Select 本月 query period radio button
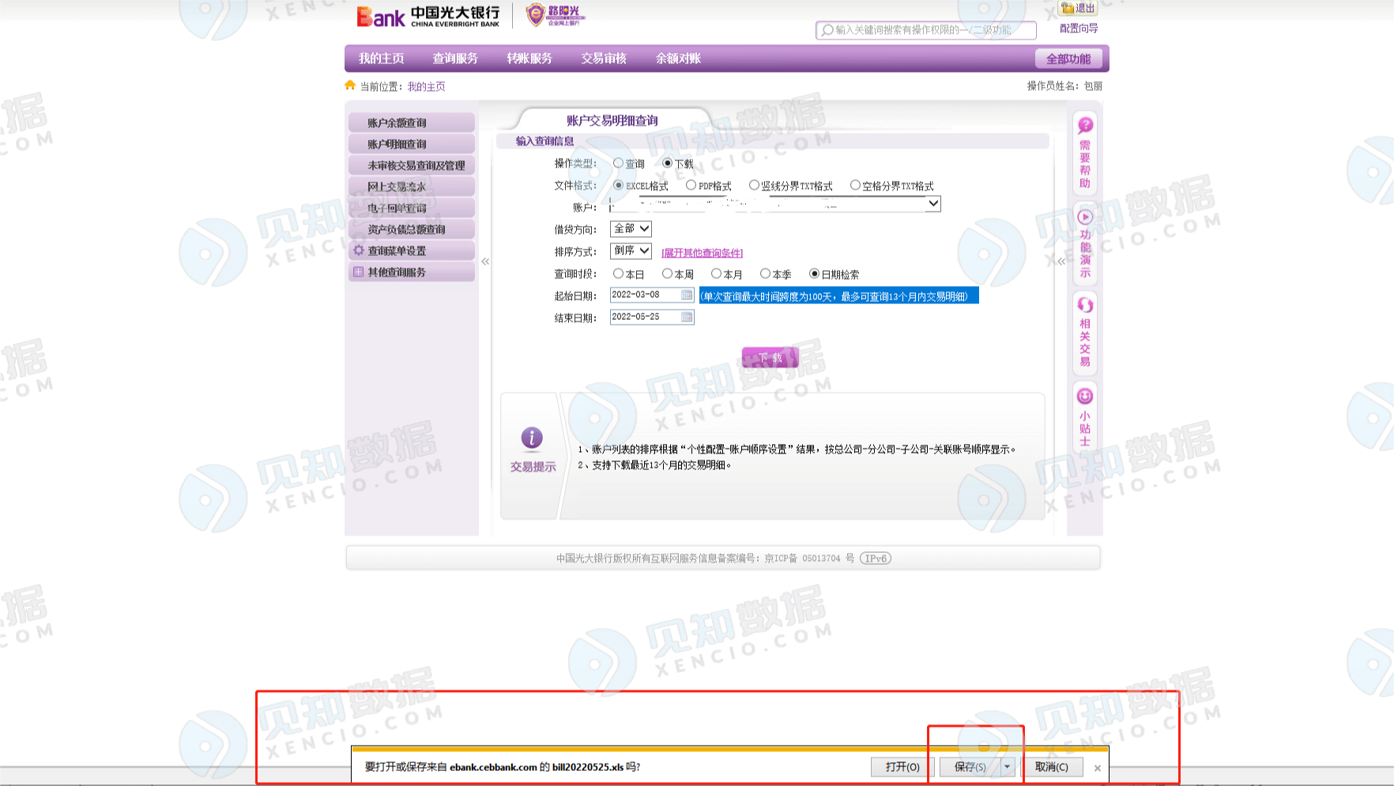The height and width of the screenshot is (786, 1394). [716, 274]
